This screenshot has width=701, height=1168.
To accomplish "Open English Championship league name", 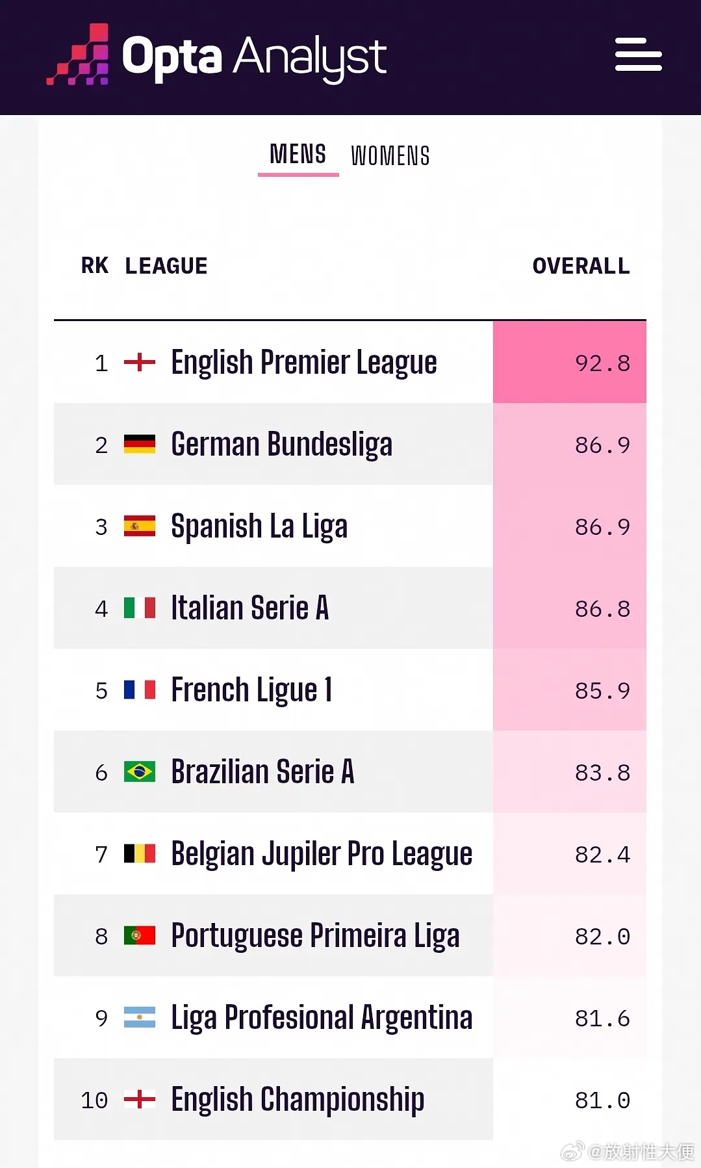I will point(298,1100).
